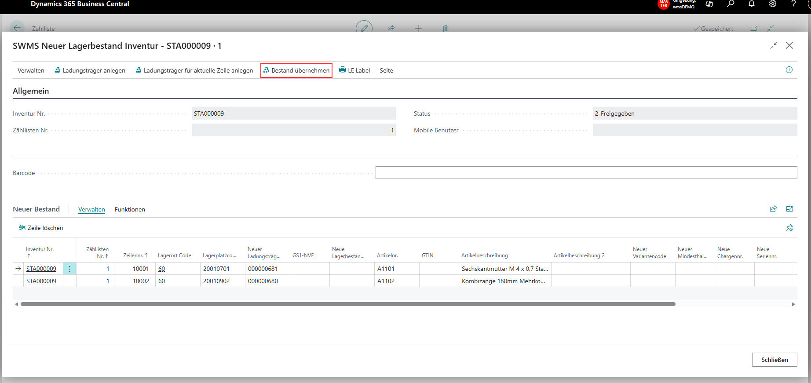The height and width of the screenshot is (383, 811).
Task: Open the Verwalten menu in top action bar
Action: pos(31,70)
